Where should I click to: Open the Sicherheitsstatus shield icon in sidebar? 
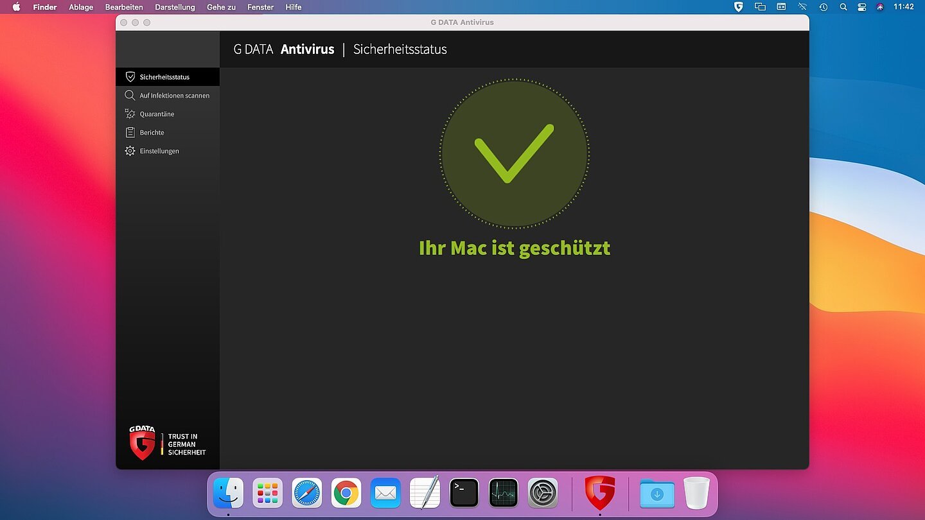[x=130, y=77]
